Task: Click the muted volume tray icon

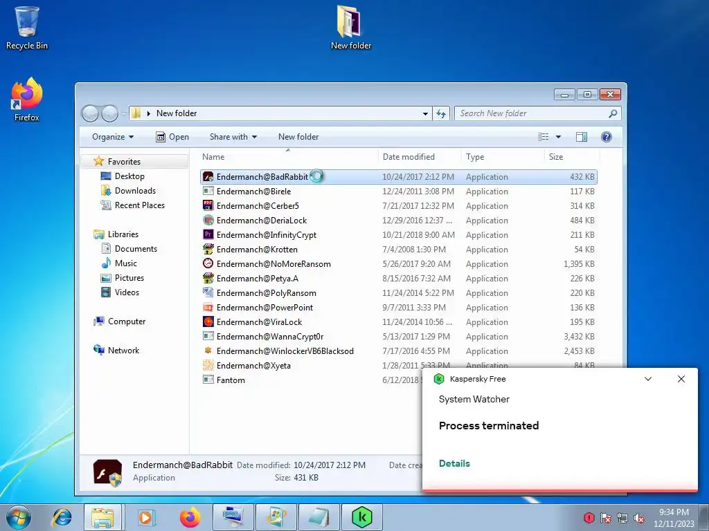Action: (639, 518)
